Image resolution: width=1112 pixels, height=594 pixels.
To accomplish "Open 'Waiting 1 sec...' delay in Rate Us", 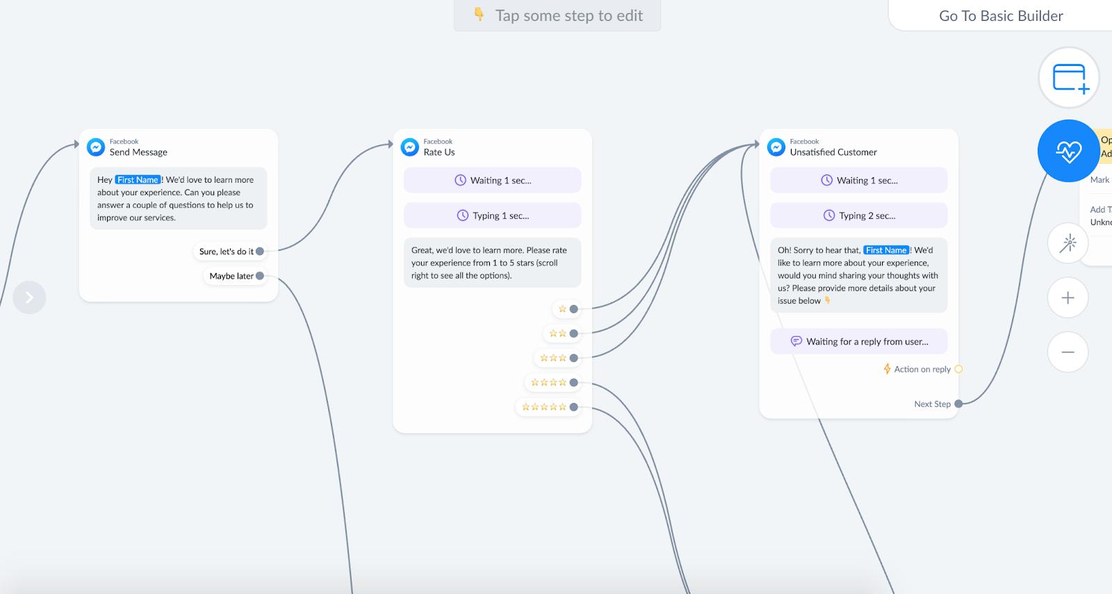I will pyautogui.click(x=492, y=180).
